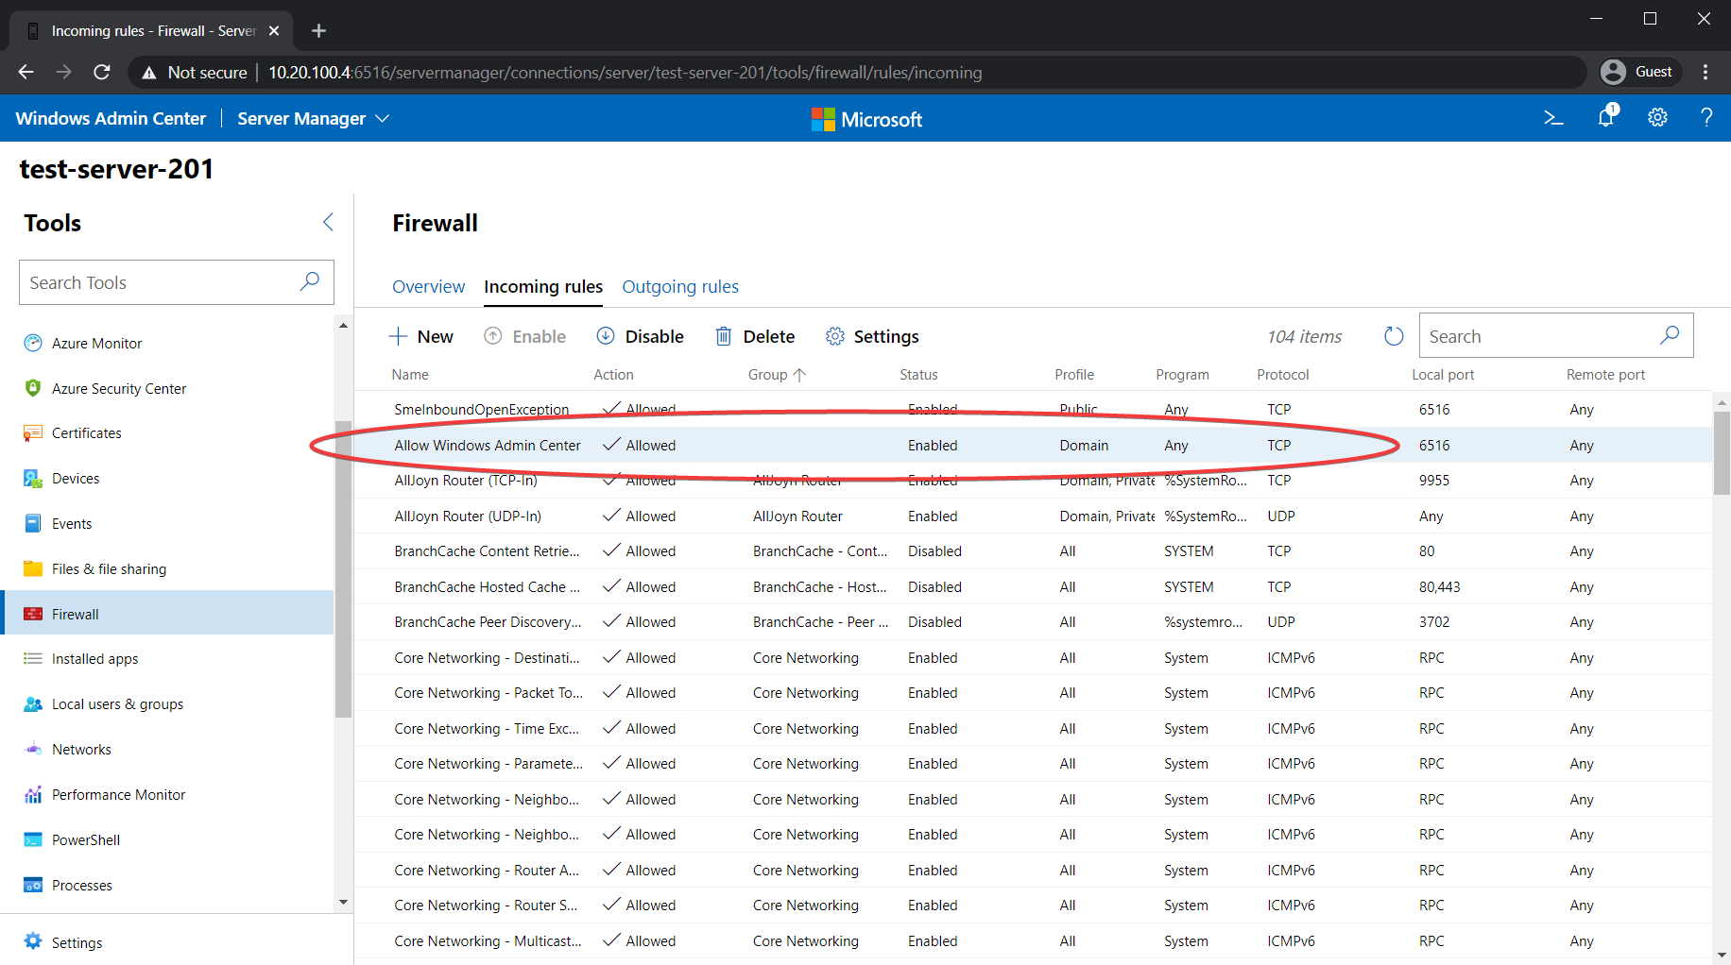Open the notifications bell icon
1731x965 pixels.
tap(1606, 117)
